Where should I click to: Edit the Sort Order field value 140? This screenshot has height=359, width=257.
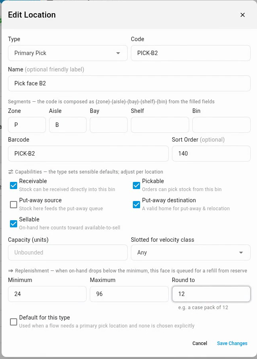[211, 154]
